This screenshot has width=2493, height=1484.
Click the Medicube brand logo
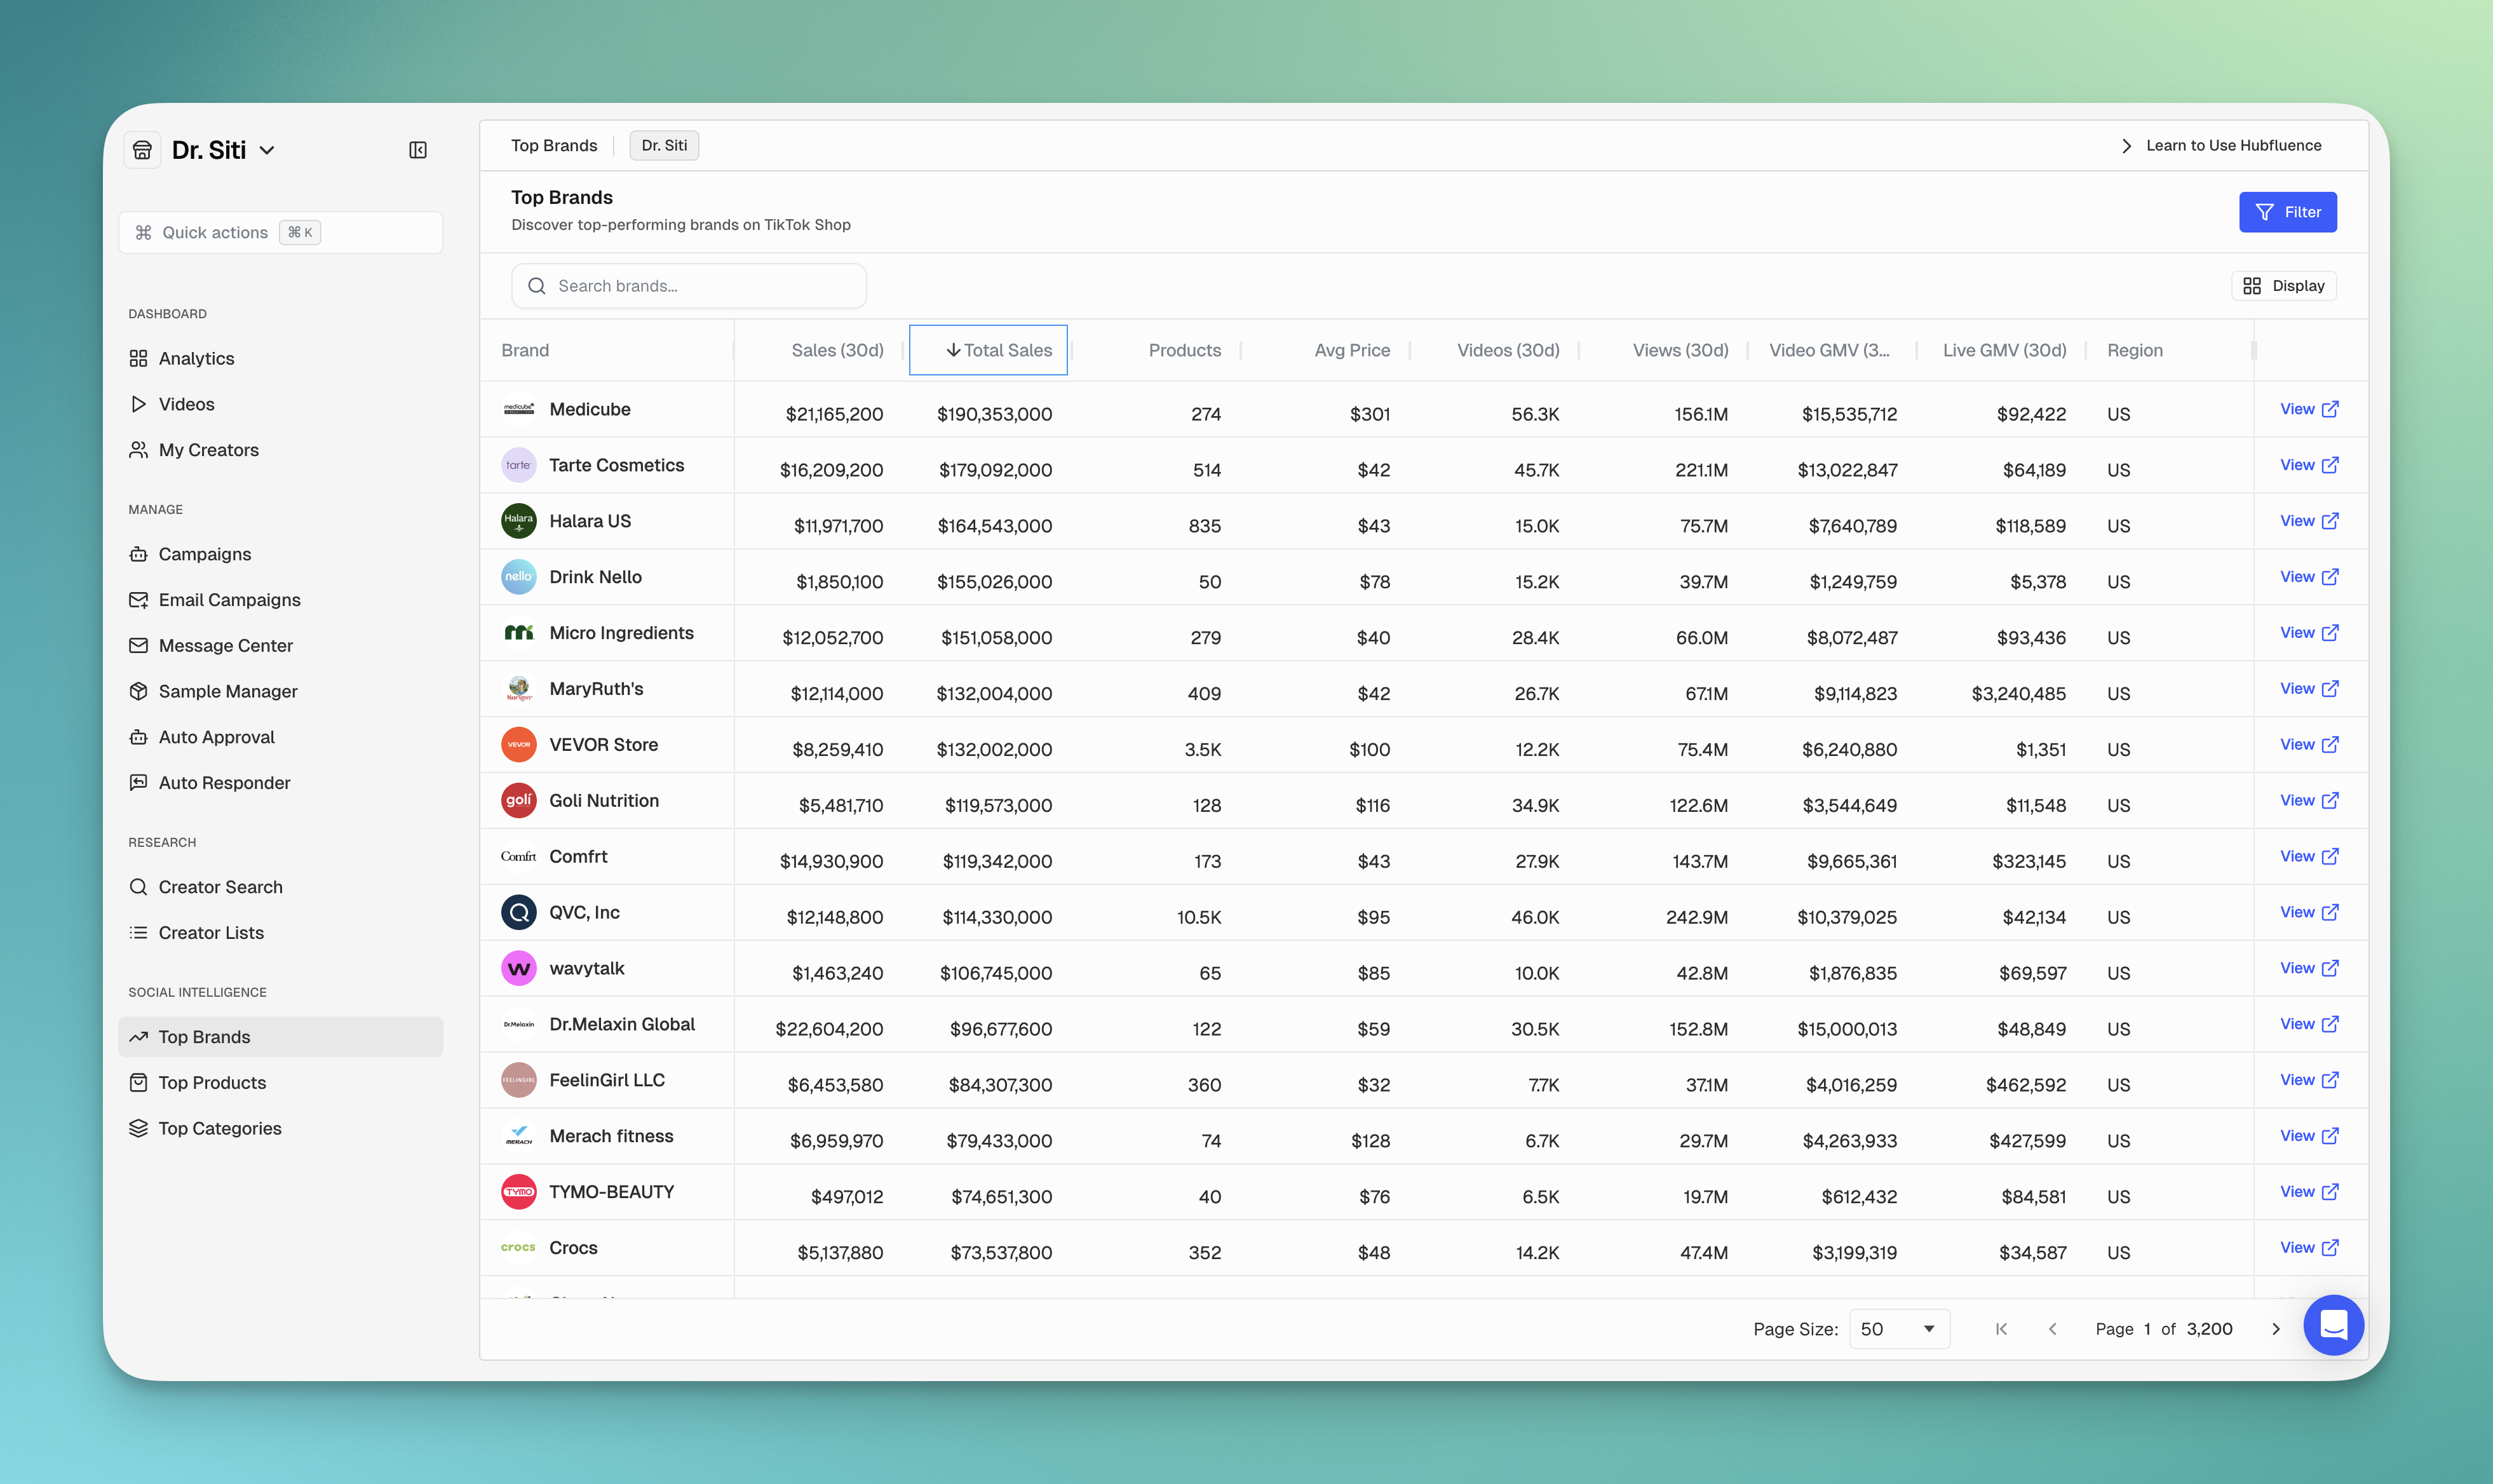pos(518,409)
